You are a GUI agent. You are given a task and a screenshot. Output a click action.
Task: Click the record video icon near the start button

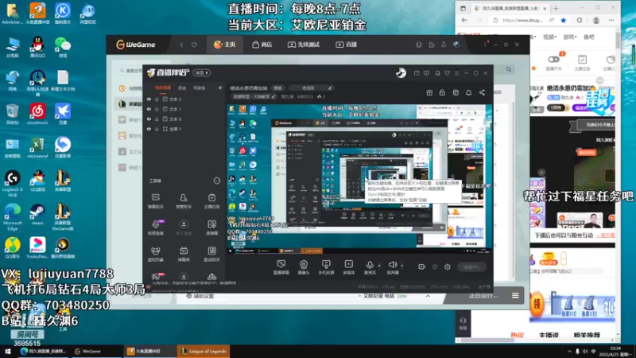coord(421,267)
